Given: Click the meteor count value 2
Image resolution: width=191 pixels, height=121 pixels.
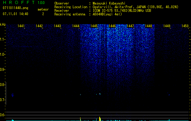Looking at the screenshot, I should [x=43, y=14].
